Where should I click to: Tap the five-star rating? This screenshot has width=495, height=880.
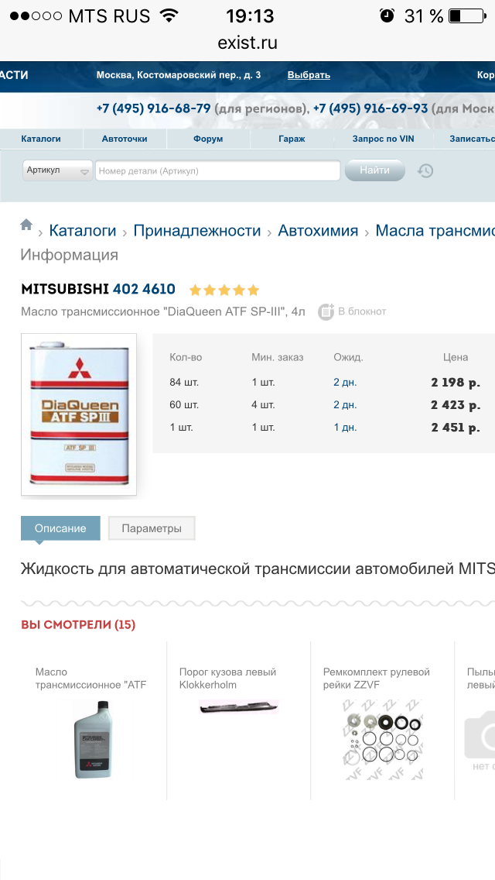click(224, 290)
